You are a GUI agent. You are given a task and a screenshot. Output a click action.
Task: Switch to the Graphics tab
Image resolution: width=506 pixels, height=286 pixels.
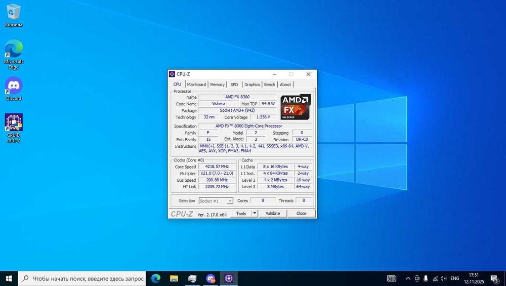(252, 85)
